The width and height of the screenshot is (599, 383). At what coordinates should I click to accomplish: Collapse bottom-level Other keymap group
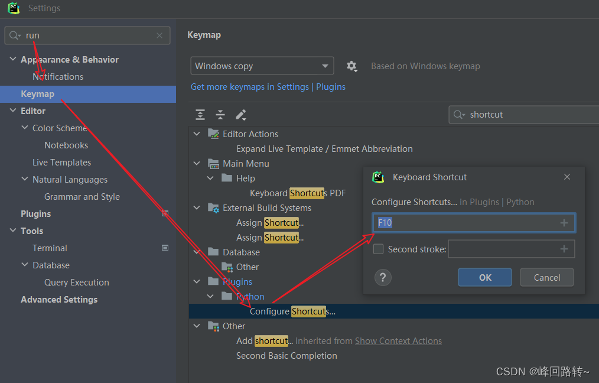coord(197,326)
